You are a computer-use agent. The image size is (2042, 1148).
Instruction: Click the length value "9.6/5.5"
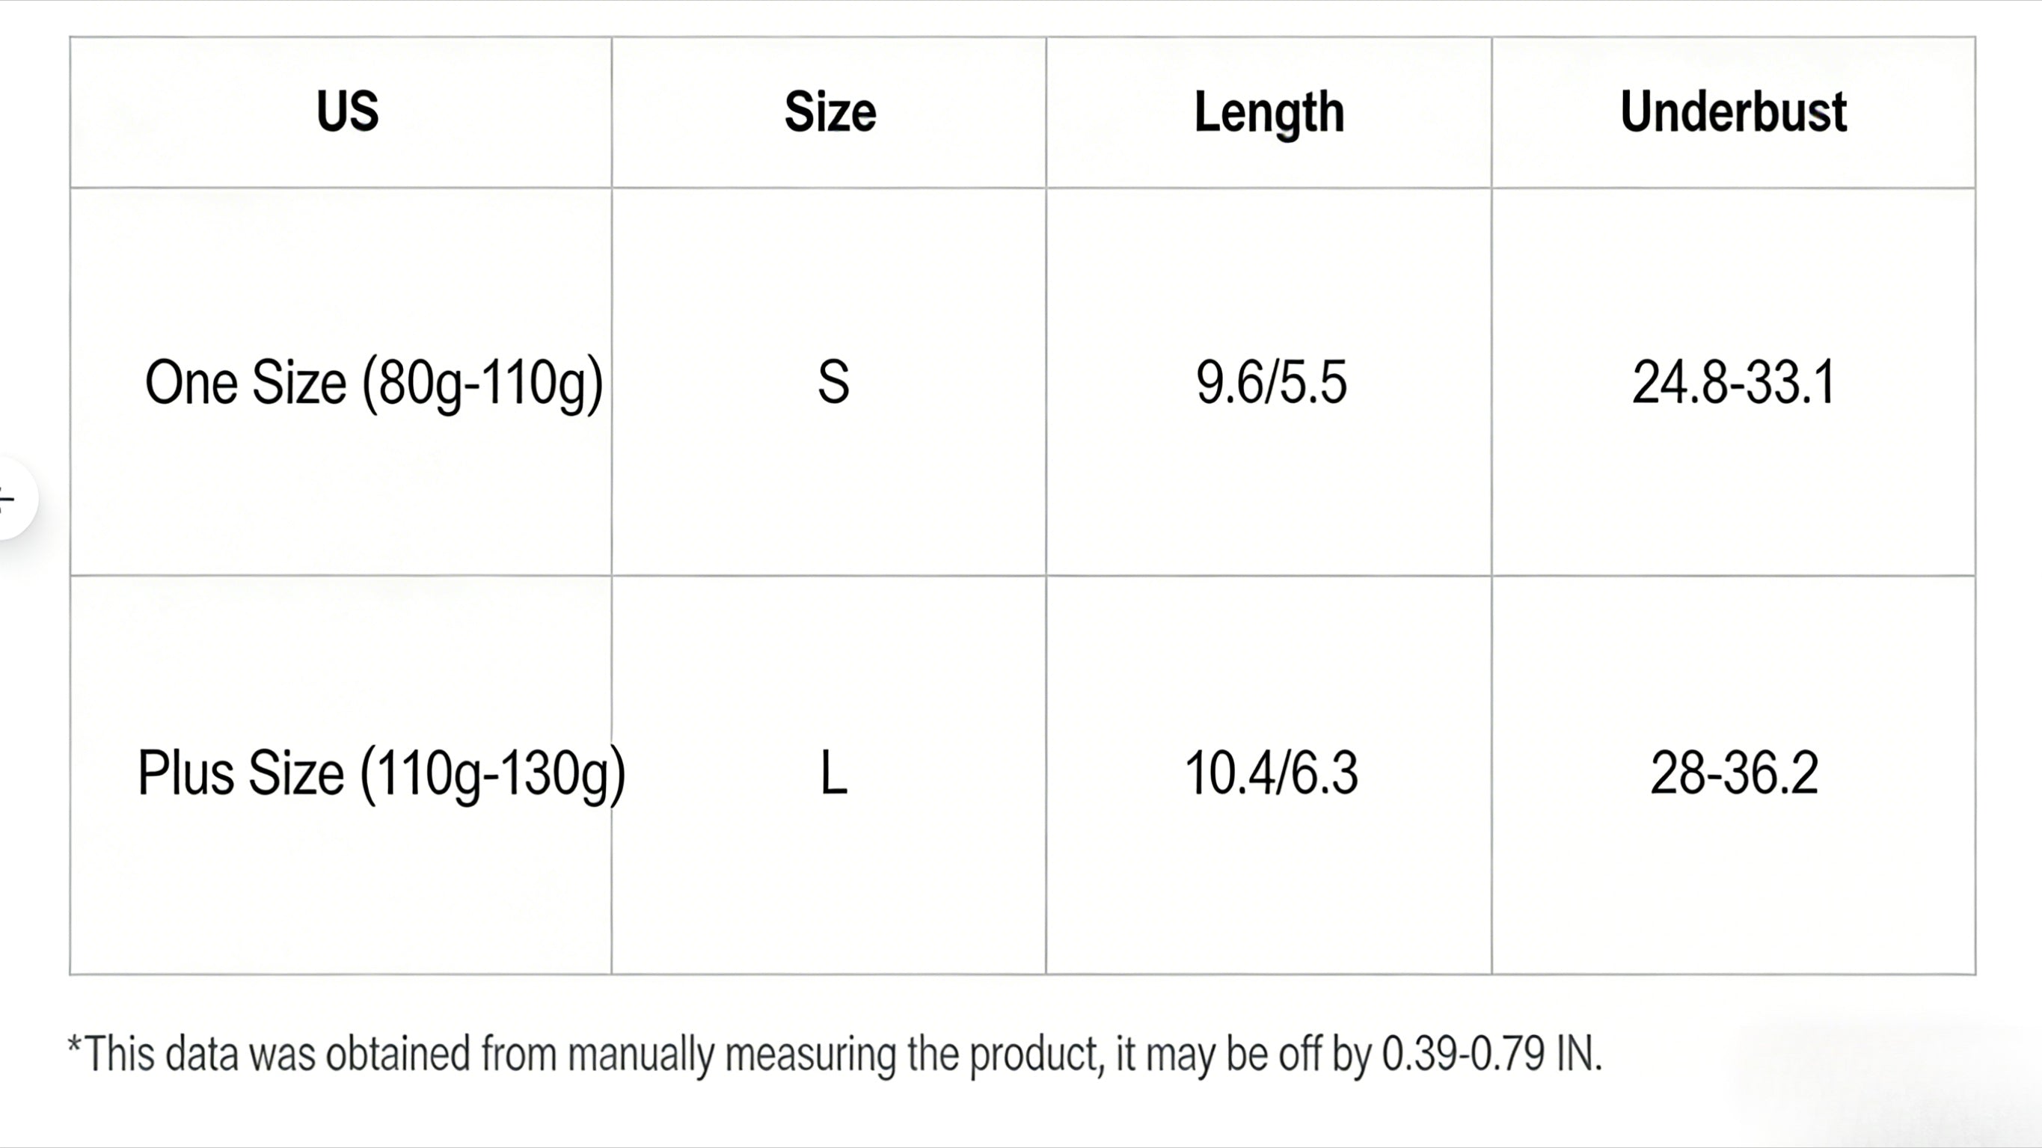coord(1271,383)
